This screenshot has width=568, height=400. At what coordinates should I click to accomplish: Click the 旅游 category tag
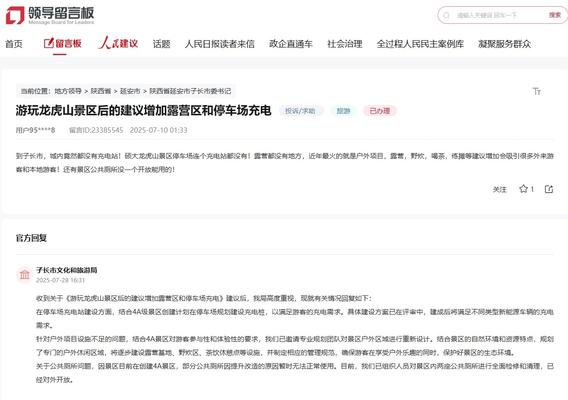coord(343,111)
